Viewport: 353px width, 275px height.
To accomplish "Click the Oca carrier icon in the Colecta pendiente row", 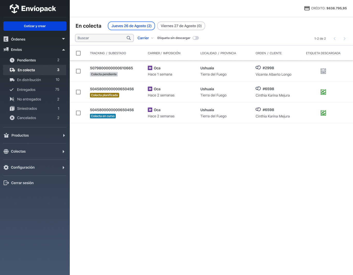I will [x=150, y=68].
